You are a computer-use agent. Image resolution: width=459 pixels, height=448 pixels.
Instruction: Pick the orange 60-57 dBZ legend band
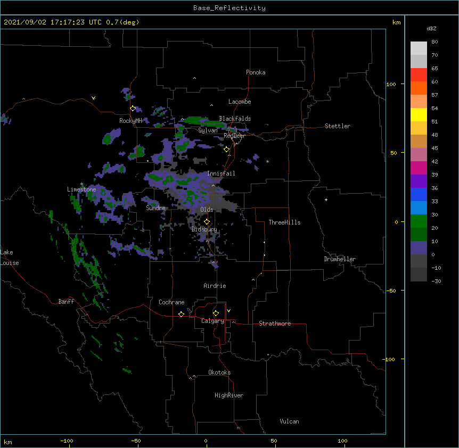419,88
